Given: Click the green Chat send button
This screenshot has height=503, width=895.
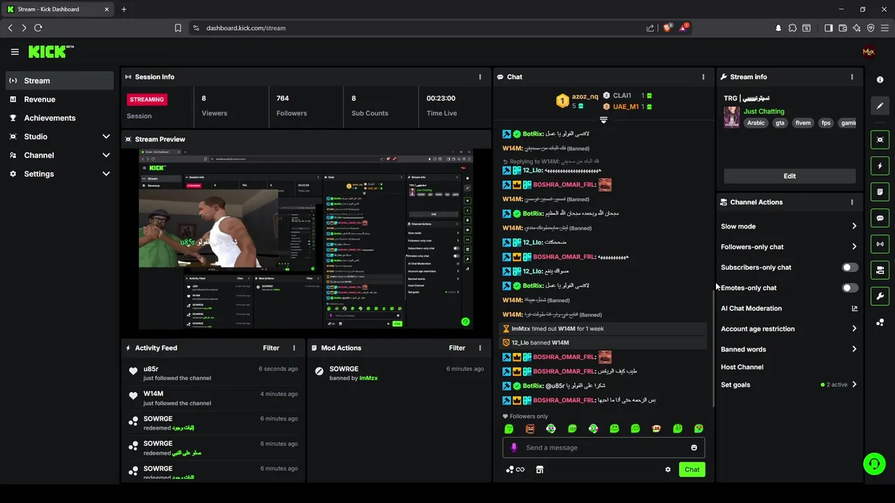Looking at the screenshot, I should point(692,469).
